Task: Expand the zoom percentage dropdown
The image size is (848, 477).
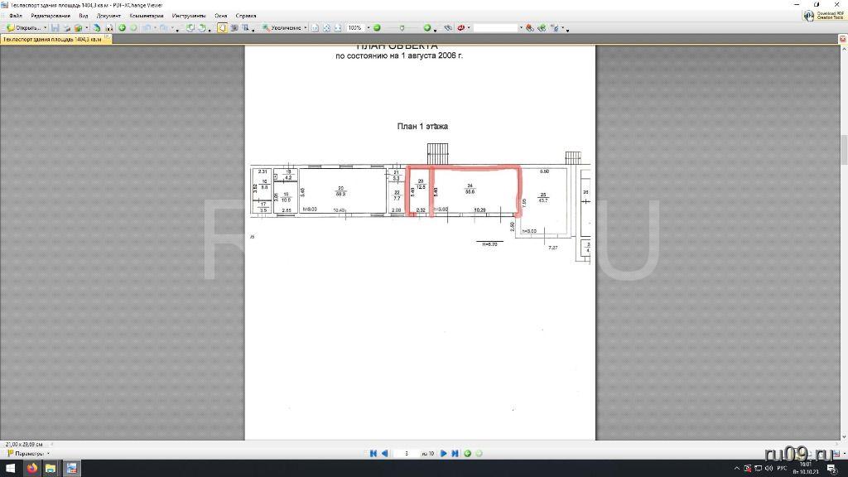Action: pos(367,27)
